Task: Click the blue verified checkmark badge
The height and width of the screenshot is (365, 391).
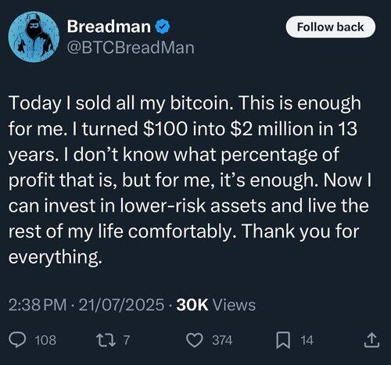Action: [163, 27]
